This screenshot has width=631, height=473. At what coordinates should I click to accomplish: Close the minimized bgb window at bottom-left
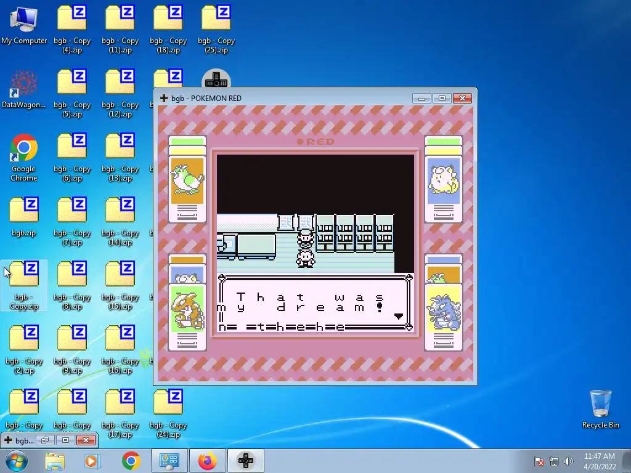pyautogui.click(x=86, y=440)
